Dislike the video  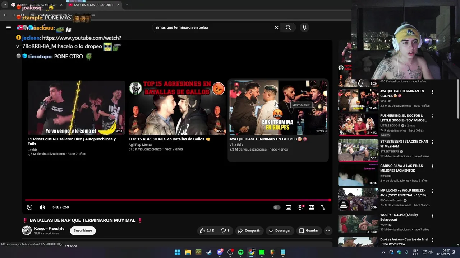point(225,231)
